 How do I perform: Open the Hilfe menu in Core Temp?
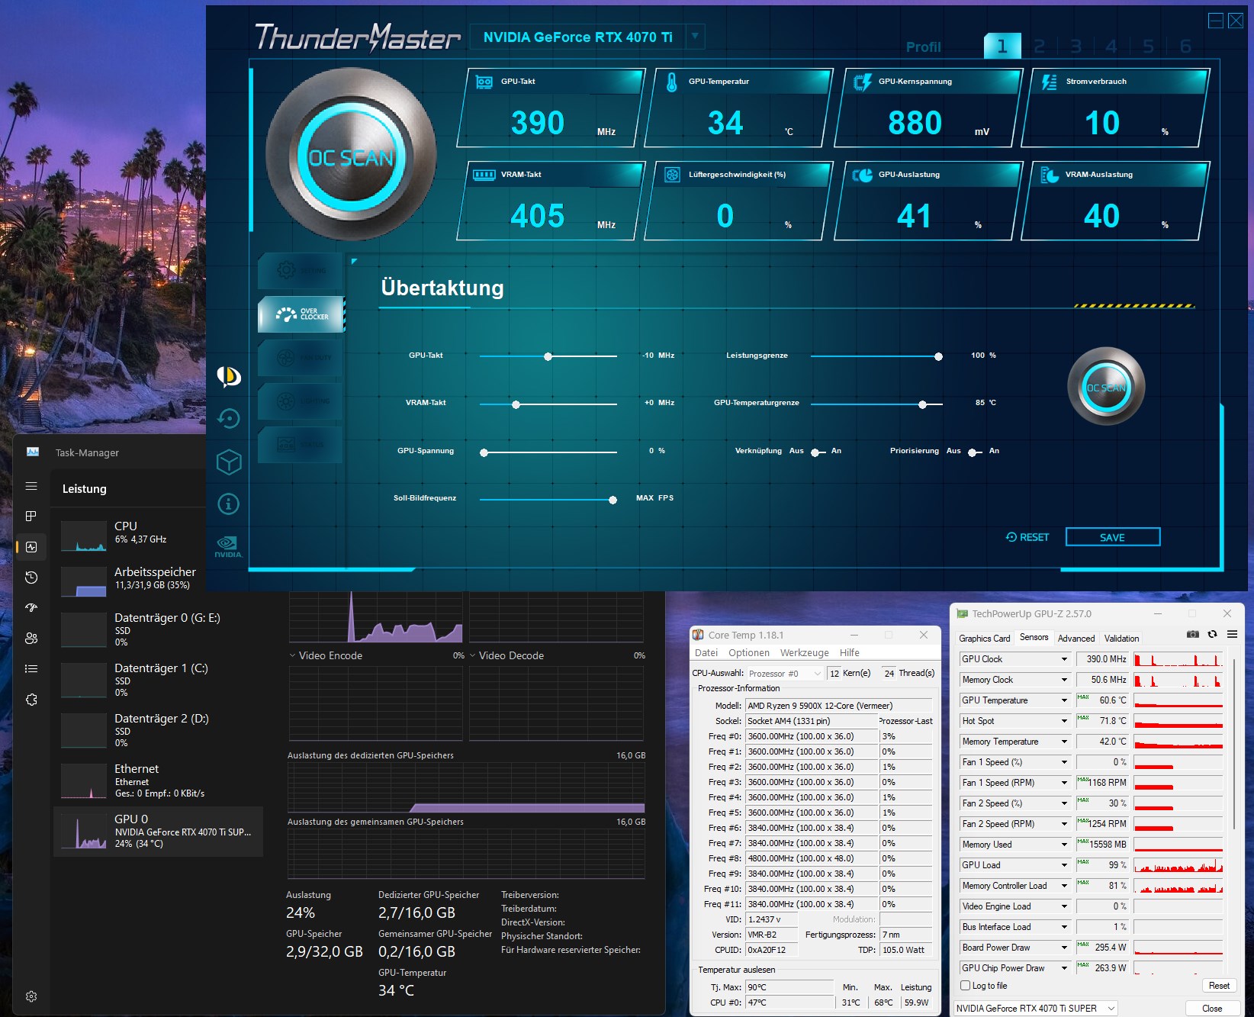point(850,653)
